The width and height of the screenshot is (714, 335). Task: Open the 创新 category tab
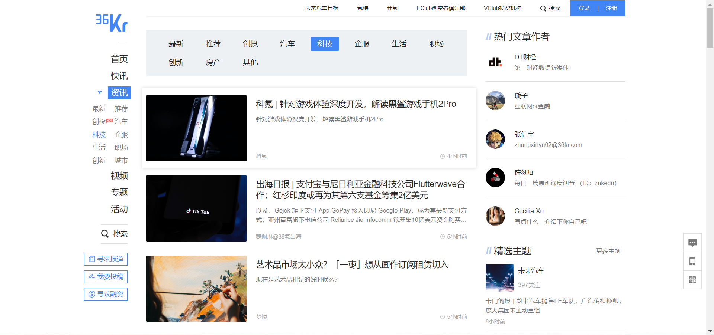176,62
